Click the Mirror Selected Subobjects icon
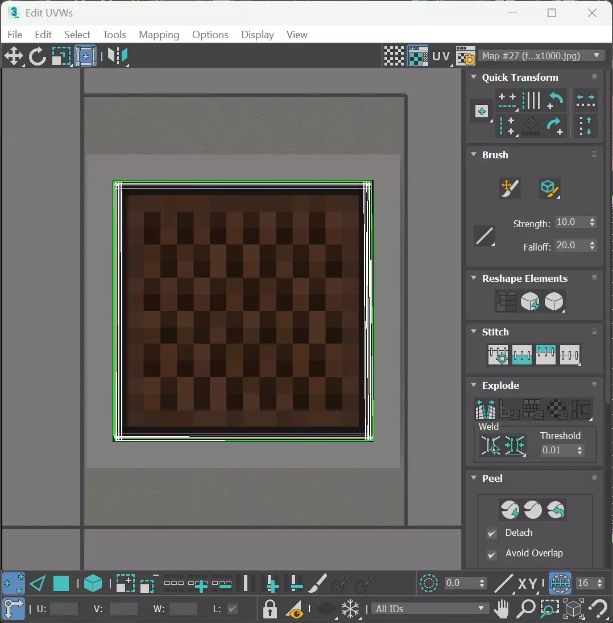Viewport: 613px width, 623px height. tap(118, 56)
